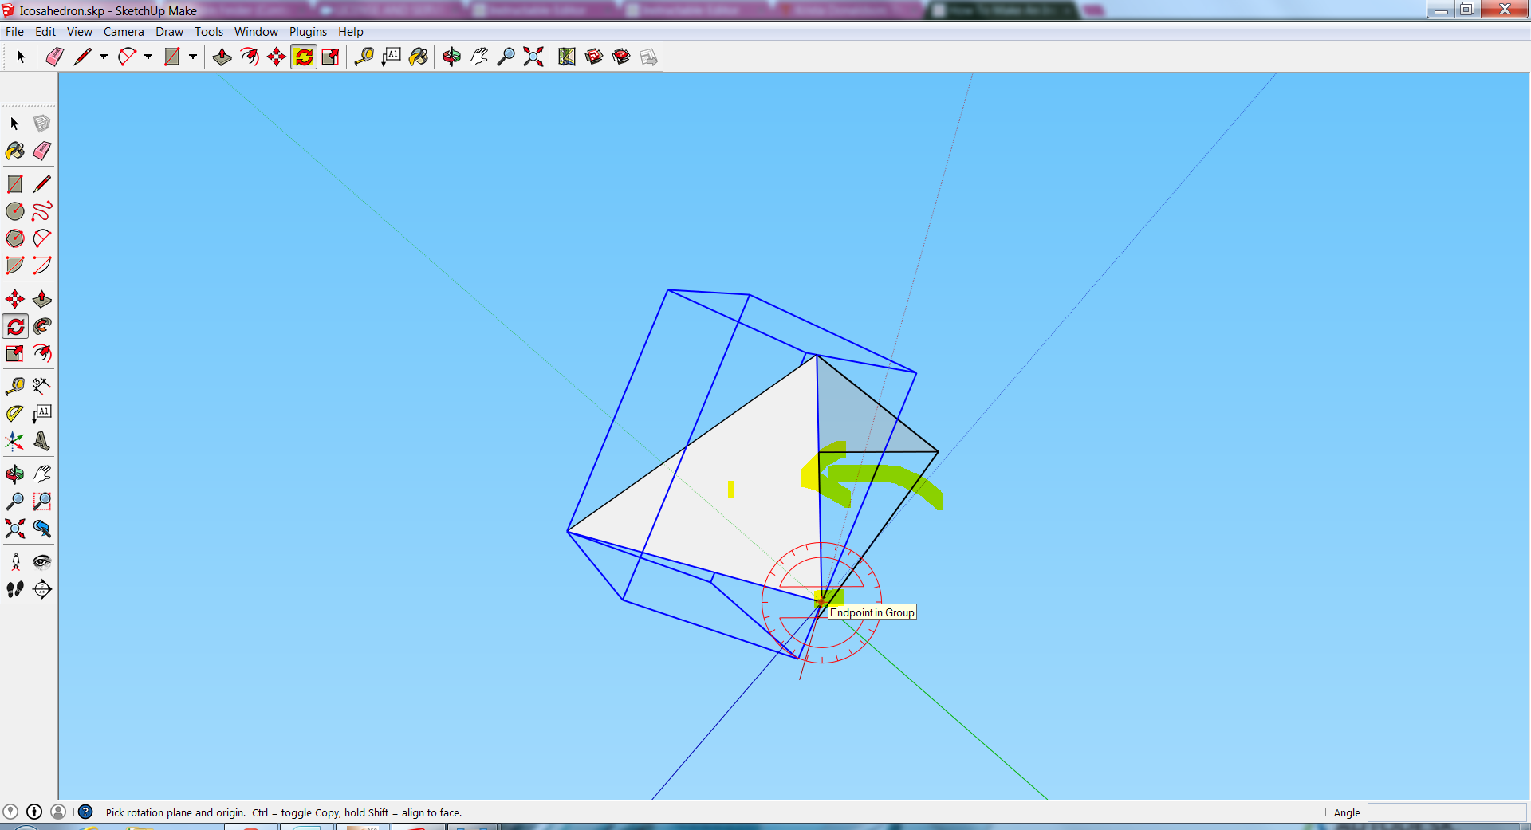Select the Dimension tool
Screen dimensions: 1531x830
(42, 387)
